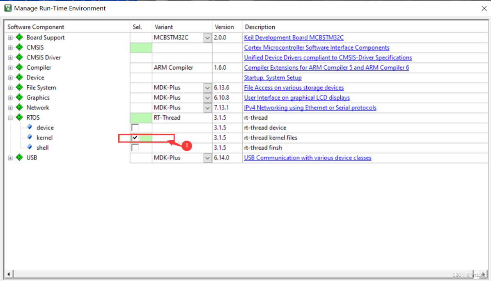This screenshot has width=491, height=281.
Task: Collapse the RTOS tree node
Action: [10, 118]
